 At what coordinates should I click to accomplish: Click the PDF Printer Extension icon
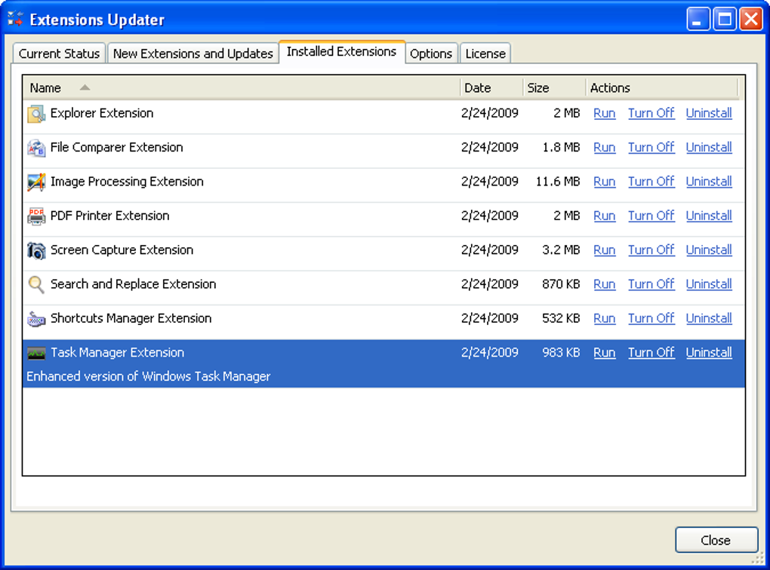[x=36, y=216]
